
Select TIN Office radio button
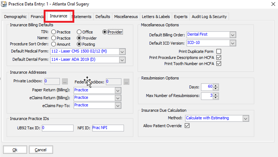[79, 32]
